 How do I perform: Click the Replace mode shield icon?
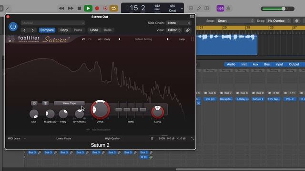[x=191, y=9]
